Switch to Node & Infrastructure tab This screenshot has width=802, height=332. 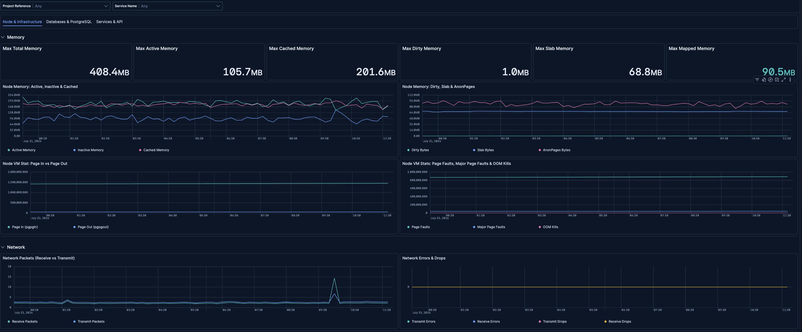click(22, 22)
